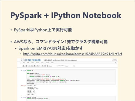Image resolution: width=135 pixels, height=101 pixels.
Task: Open the Cell Toolbar None dropdown
Action: click(x=69, y=66)
